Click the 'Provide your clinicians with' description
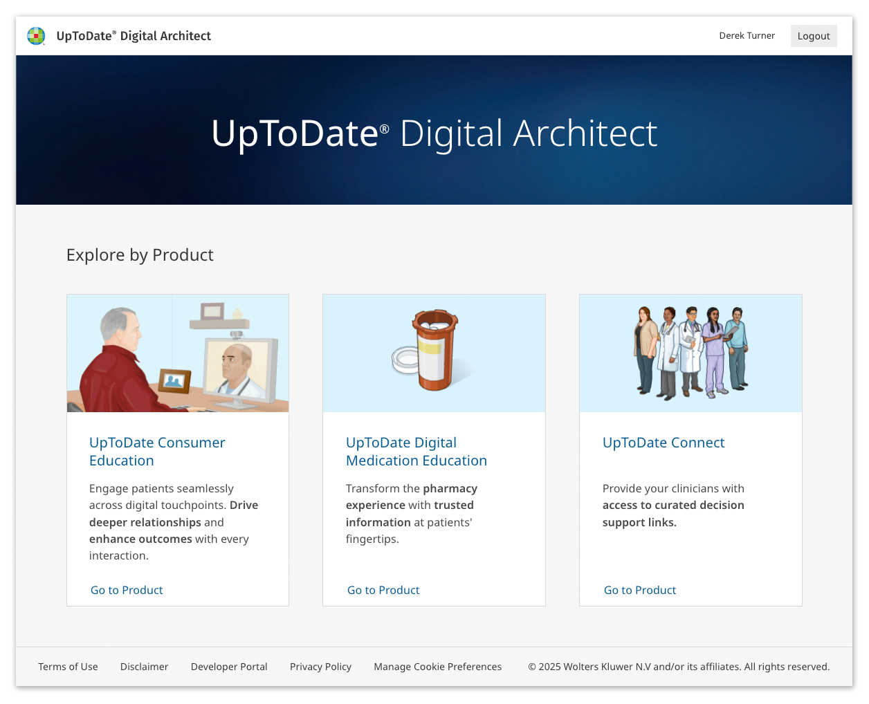This screenshot has height=704, width=869. tap(673, 506)
